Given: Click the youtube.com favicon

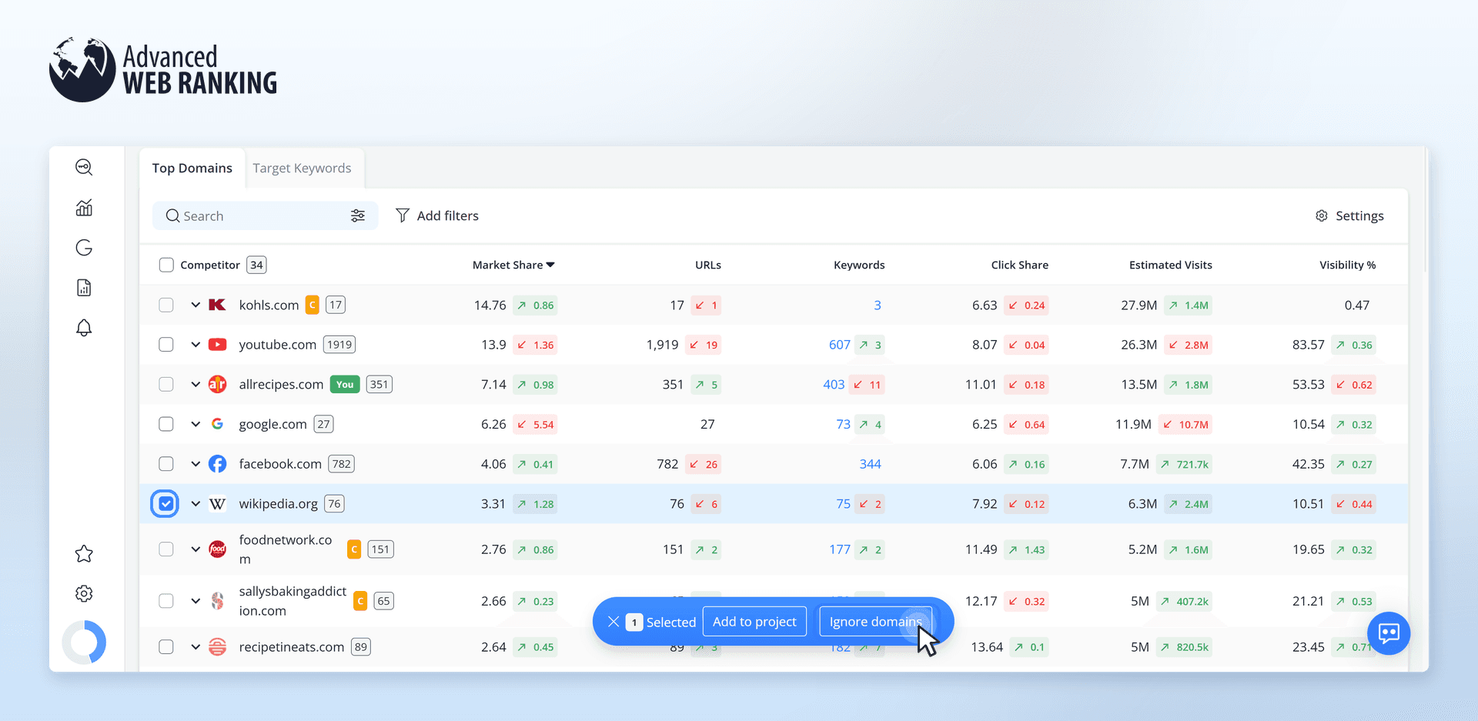Looking at the screenshot, I should (x=218, y=345).
